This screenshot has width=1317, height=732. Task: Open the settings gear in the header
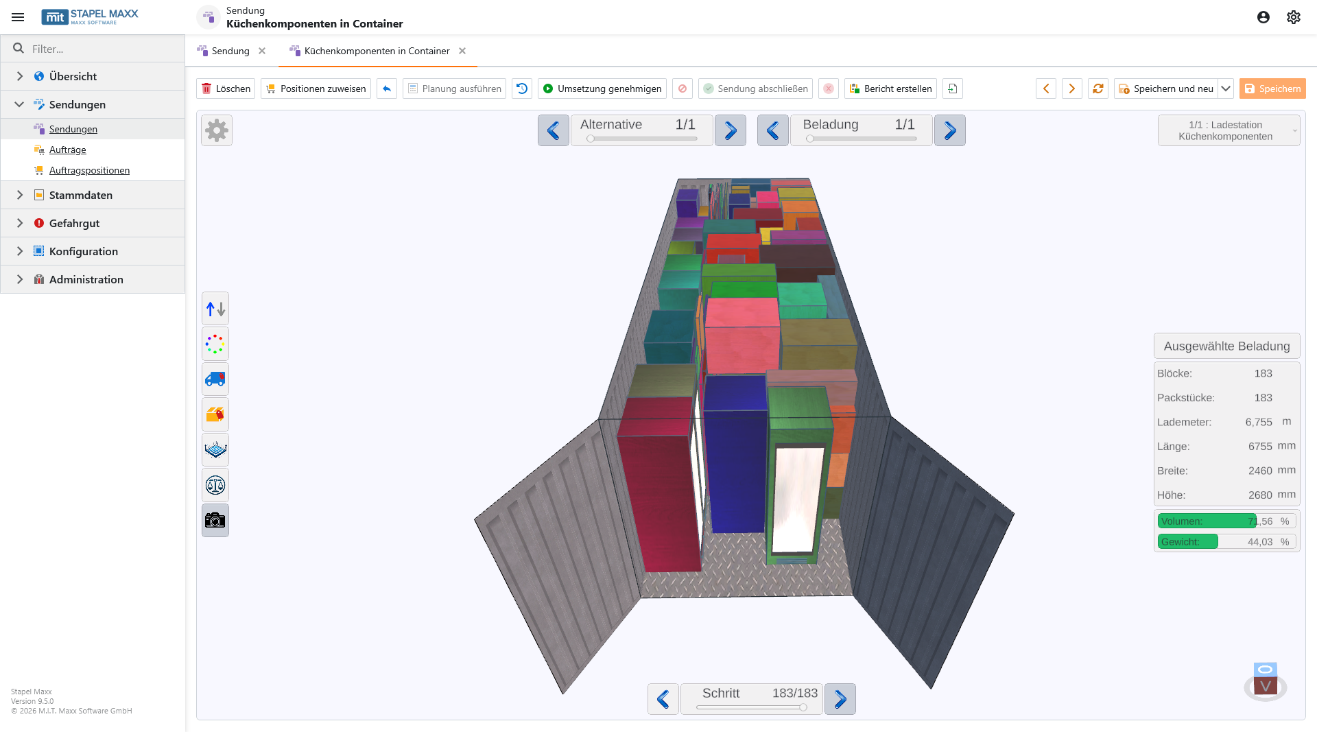(1294, 17)
